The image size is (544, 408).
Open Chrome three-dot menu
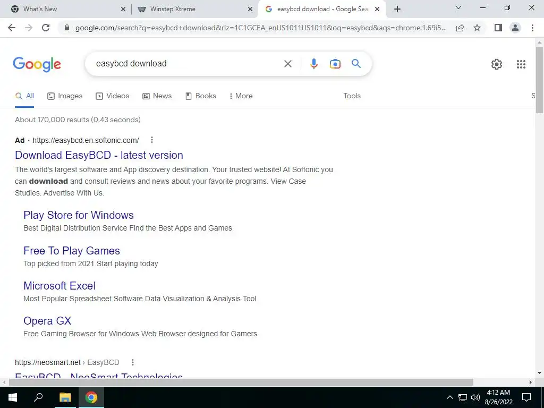pos(532,28)
